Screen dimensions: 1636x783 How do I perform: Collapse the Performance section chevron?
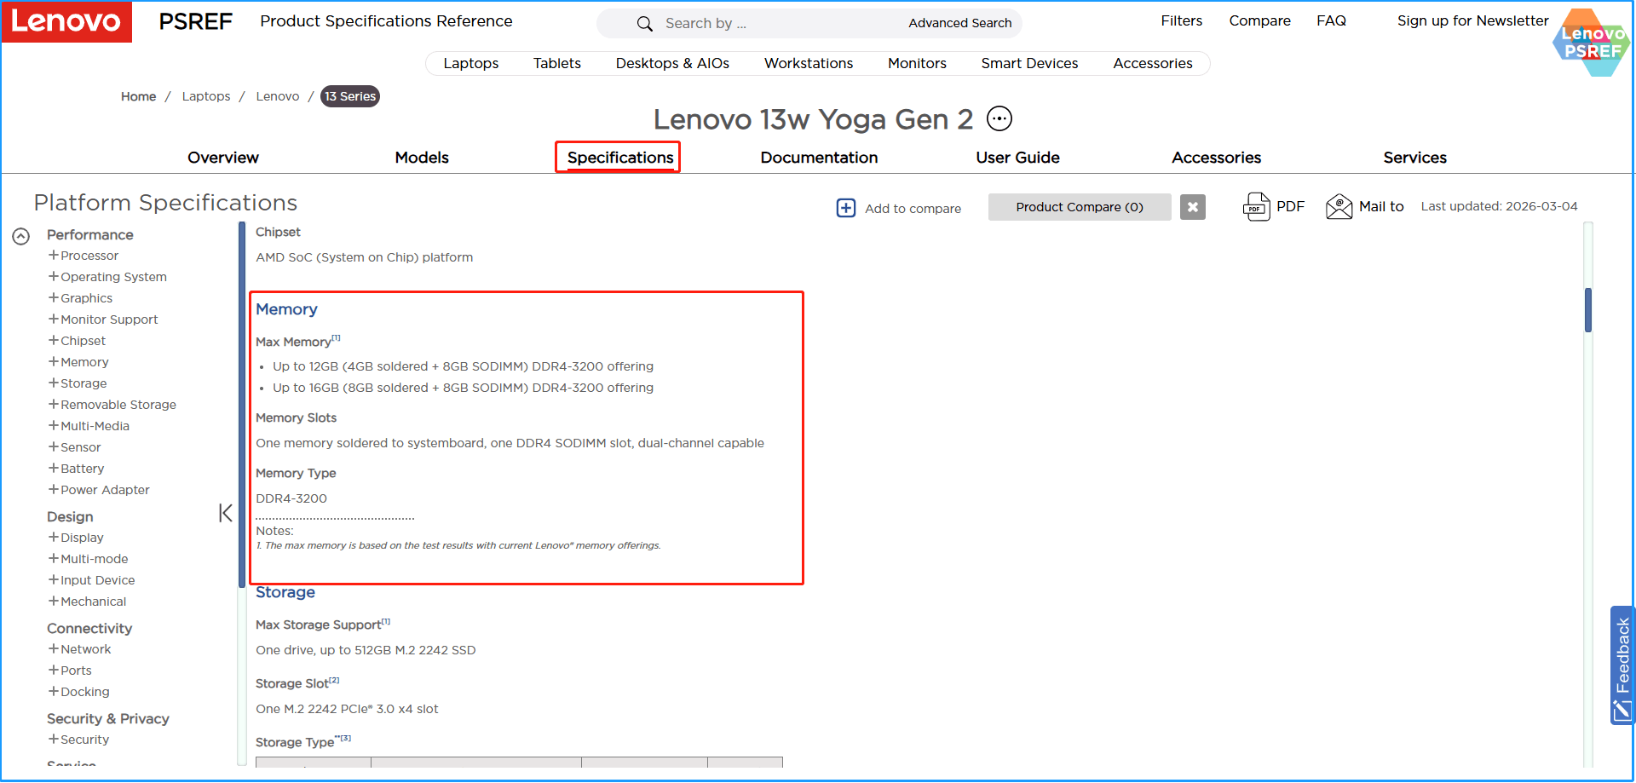(21, 236)
